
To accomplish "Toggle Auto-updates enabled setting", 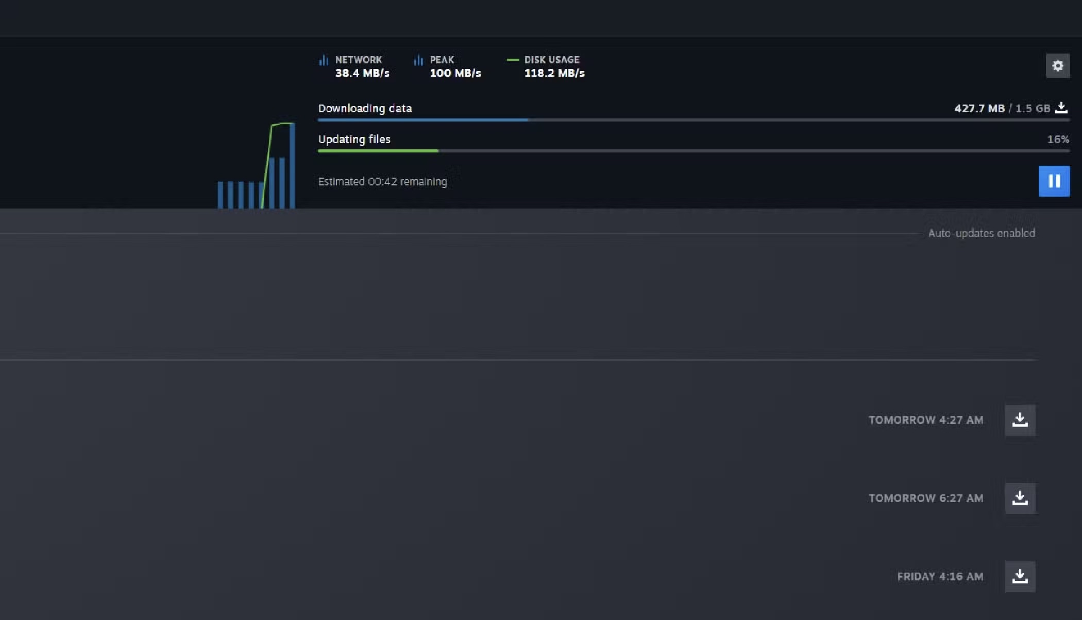I will tap(982, 233).
